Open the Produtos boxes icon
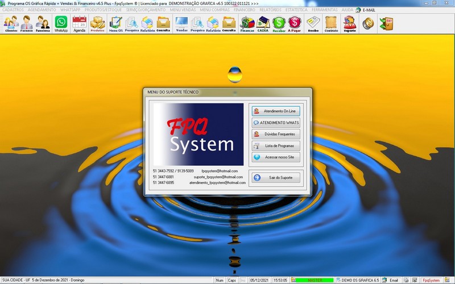The width and height of the screenshot is (455, 284). (x=97, y=24)
